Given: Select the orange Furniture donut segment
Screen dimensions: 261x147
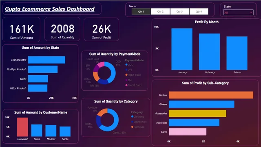Looking at the screenshot, I should [x=102, y=112].
